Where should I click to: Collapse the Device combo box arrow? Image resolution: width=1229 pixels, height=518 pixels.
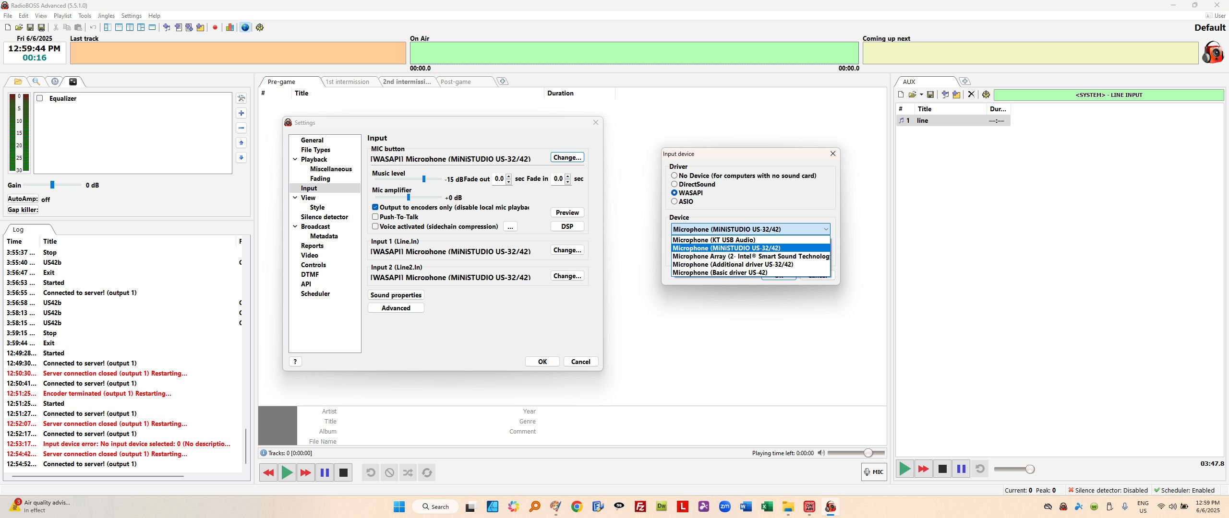coord(826,229)
